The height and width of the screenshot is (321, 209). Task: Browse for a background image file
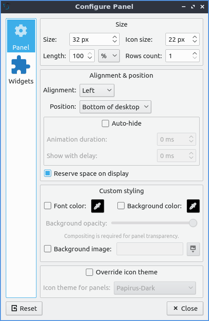click(193, 249)
